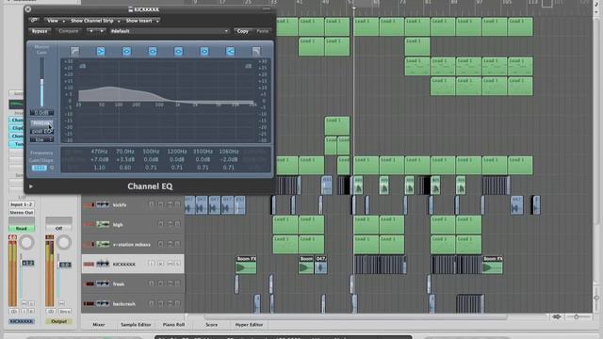Switch to the Piano Roll tab
This screenshot has height=339, width=603.
tap(173, 325)
